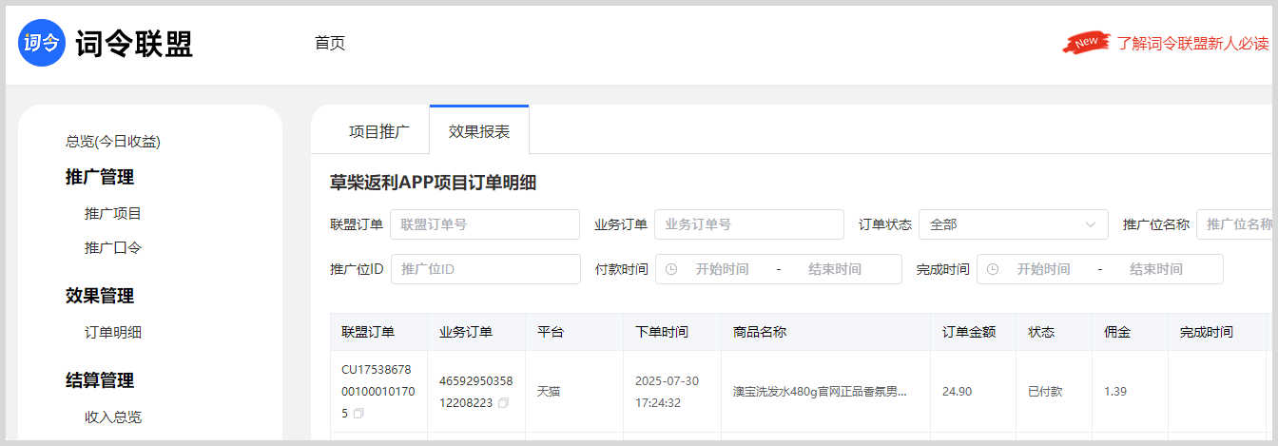
Task: Click the 词令 round blue logo icon
Action: 42,43
